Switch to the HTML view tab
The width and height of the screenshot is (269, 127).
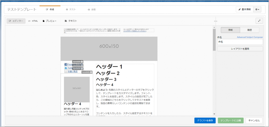click(x=33, y=21)
